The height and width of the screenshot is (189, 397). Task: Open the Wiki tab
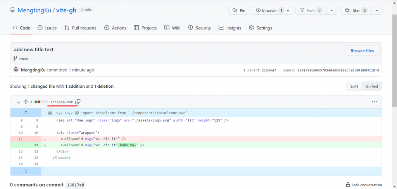172,28
